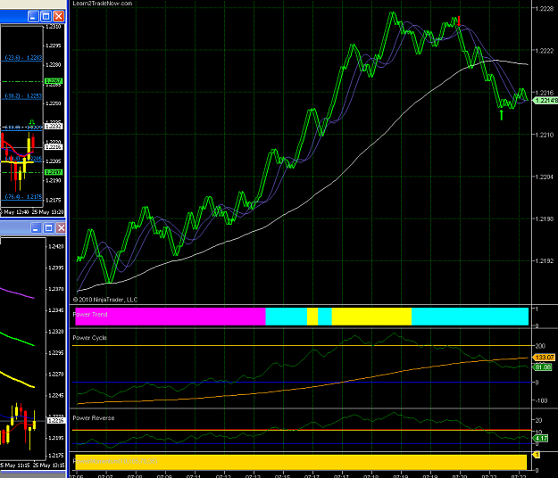The image size is (558, 478).
Task: Click the -100 level label on Power Cycle
Action: click(x=541, y=400)
